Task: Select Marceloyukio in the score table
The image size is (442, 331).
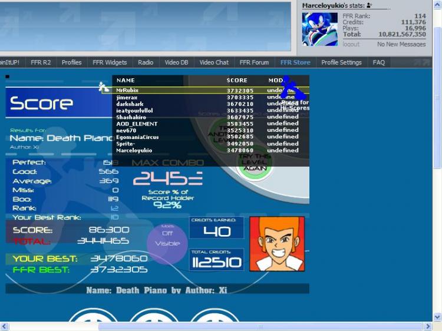Action: 134,150
